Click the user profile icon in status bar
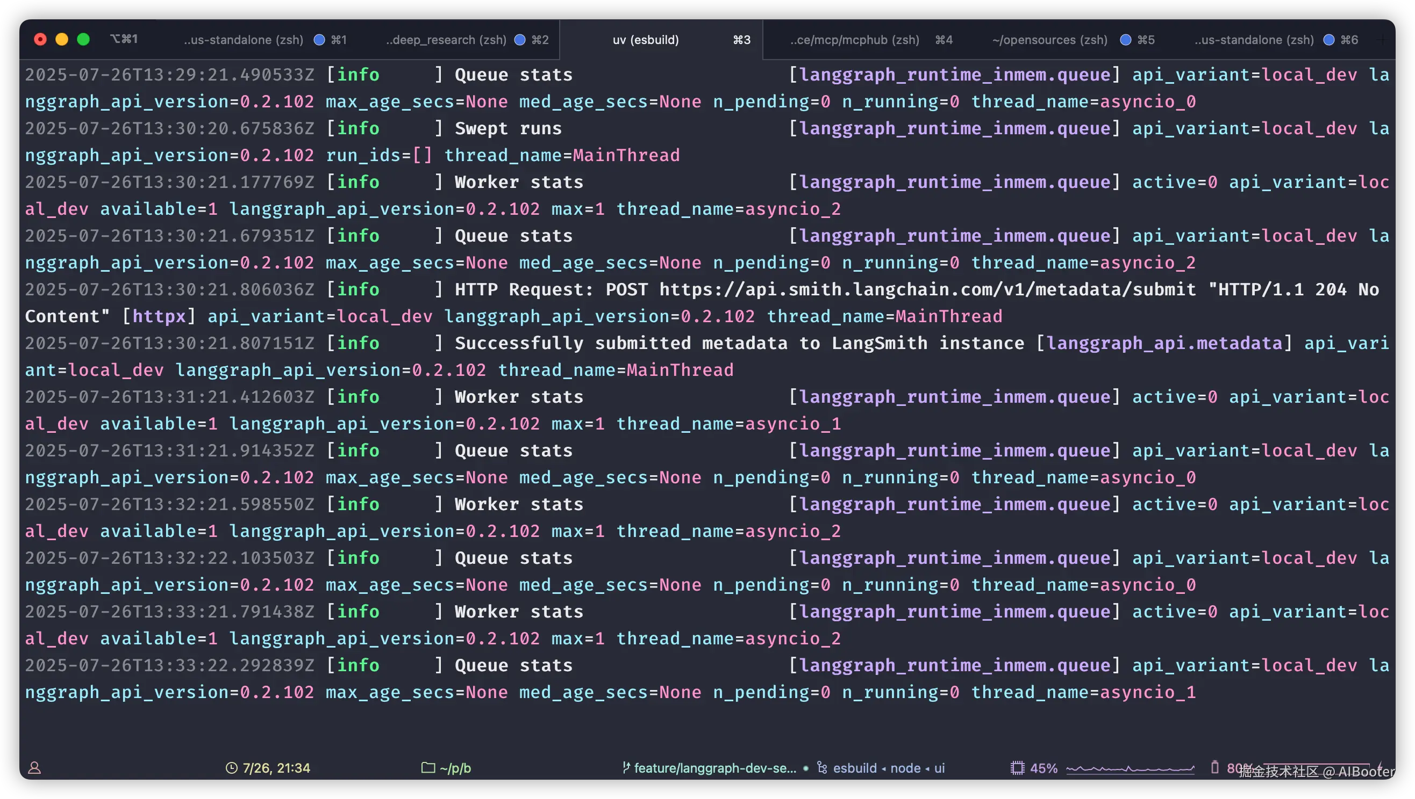The height and width of the screenshot is (799, 1415). 34,768
